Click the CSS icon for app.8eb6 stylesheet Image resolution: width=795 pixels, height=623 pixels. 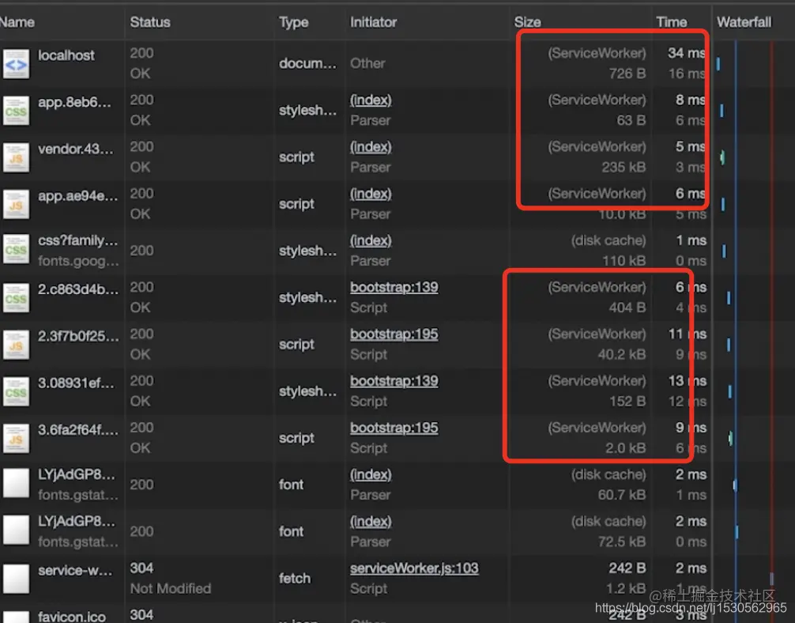pyautogui.click(x=16, y=111)
